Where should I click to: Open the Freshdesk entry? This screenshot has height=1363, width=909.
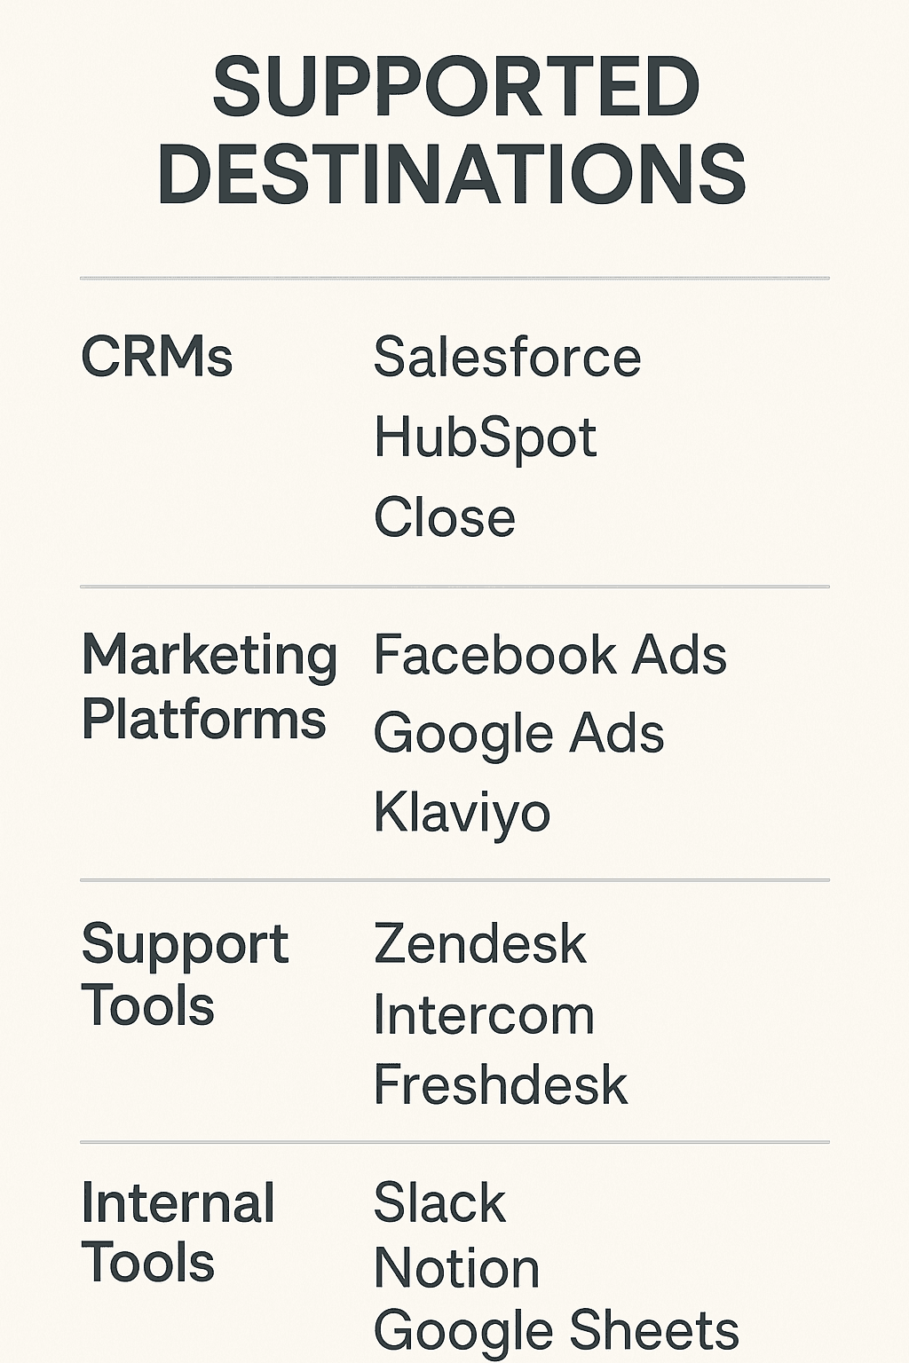coord(501,1084)
